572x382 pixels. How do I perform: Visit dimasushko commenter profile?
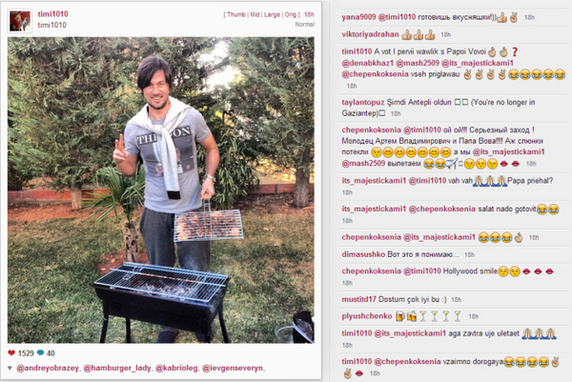363,254
